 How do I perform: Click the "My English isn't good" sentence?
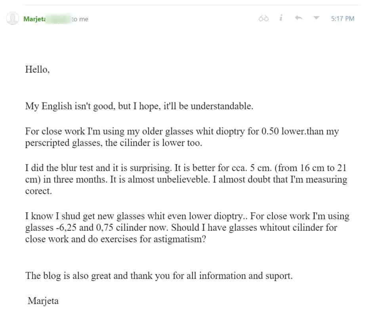click(139, 106)
